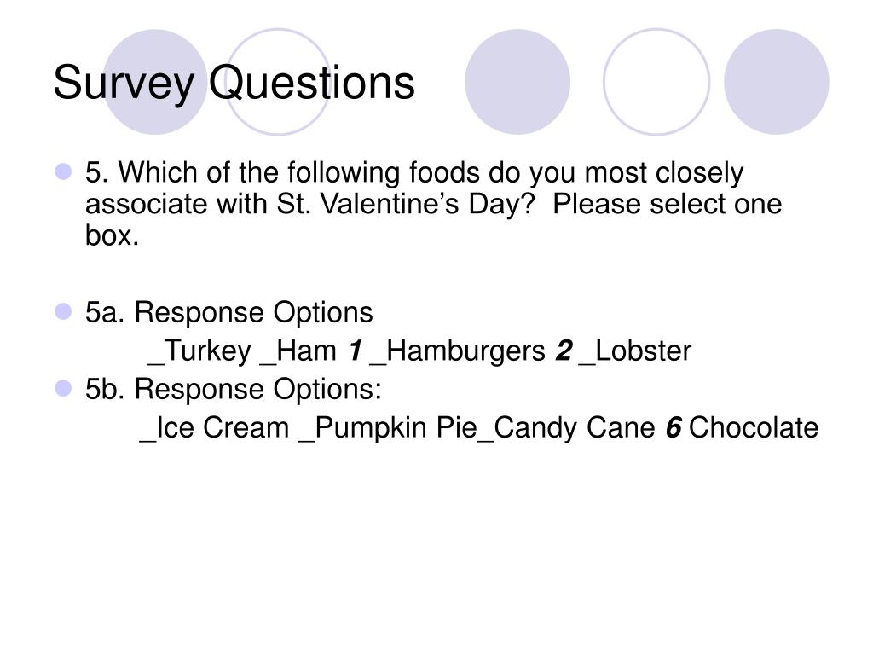Click the bullet beside 5b Response Options
This screenshot has width=873, height=655.
click(x=63, y=388)
